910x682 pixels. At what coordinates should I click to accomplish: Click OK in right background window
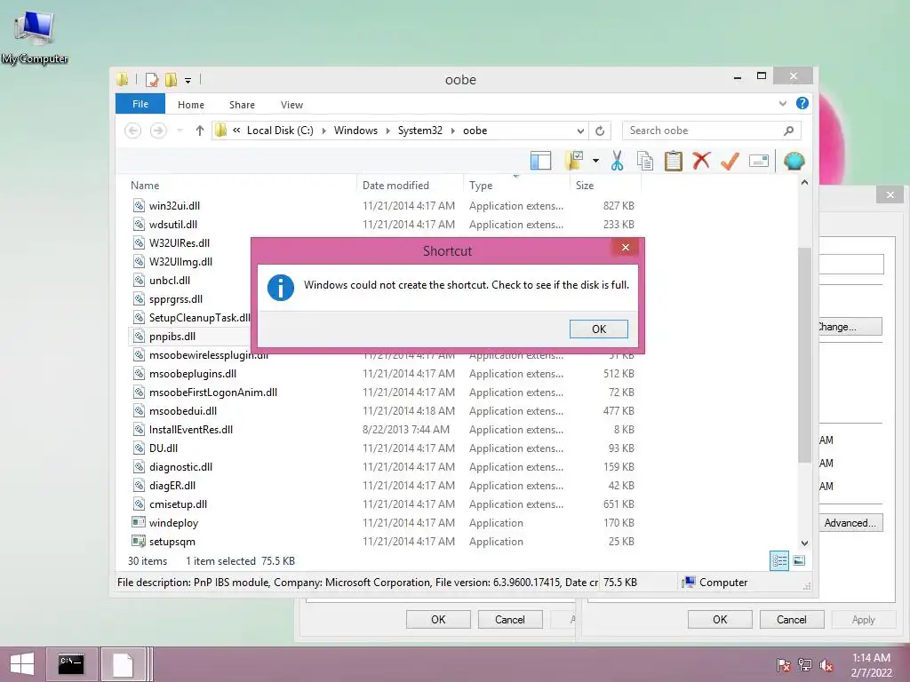[x=720, y=619]
